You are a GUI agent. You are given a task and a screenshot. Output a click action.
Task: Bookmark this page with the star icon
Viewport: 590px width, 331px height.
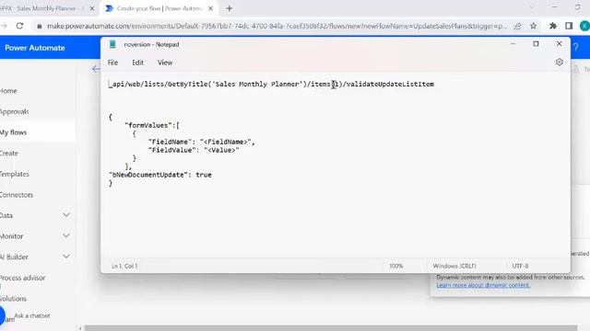(x=533, y=26)
